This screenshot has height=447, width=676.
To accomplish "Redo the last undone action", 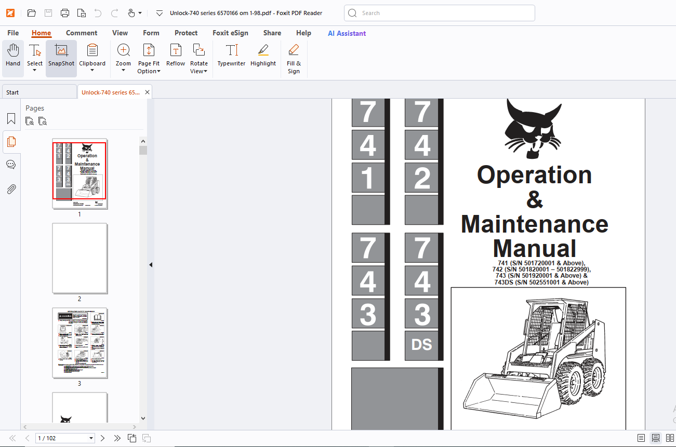I will point(114,13).
